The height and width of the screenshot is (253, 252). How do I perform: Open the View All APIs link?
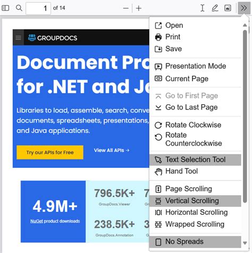112,150
